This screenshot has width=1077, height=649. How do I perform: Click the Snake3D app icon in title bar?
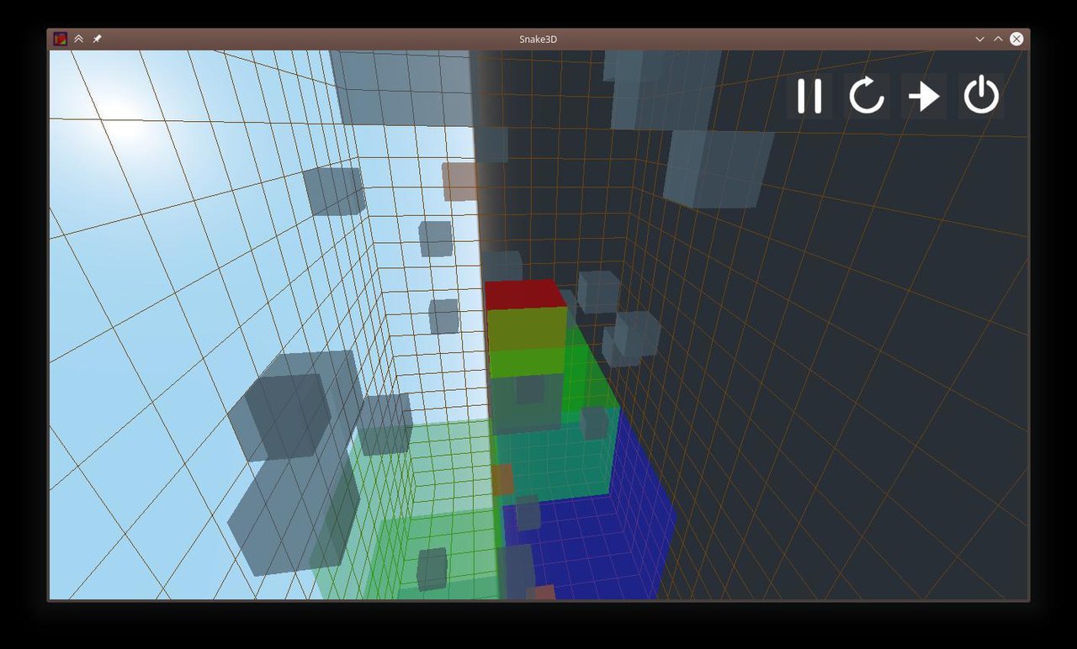tap(61, 39)
